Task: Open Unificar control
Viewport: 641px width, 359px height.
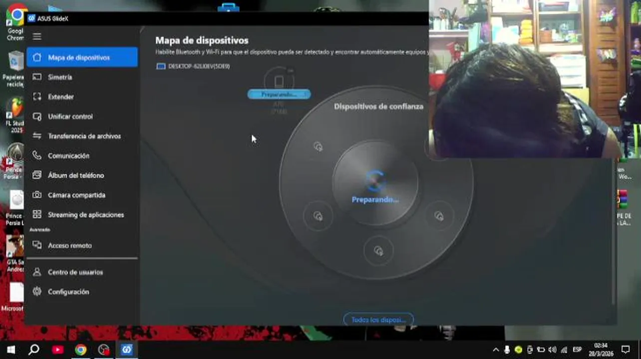Action: 82,116
